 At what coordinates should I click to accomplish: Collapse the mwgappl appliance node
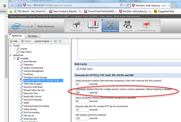tap(14, 58)
